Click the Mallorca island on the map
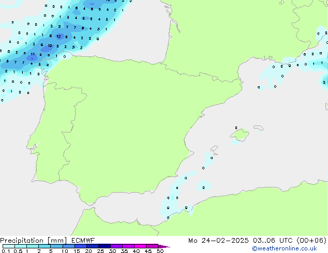 [240, 135]
